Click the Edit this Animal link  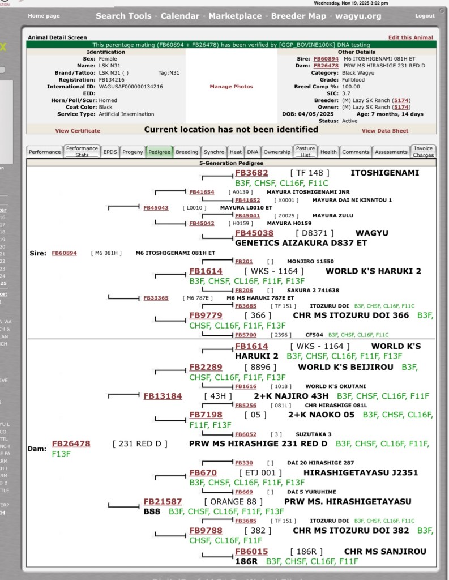(x=410, y=37)
